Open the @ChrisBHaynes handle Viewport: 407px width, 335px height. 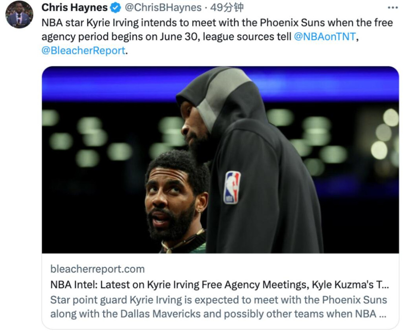(163, 8)
